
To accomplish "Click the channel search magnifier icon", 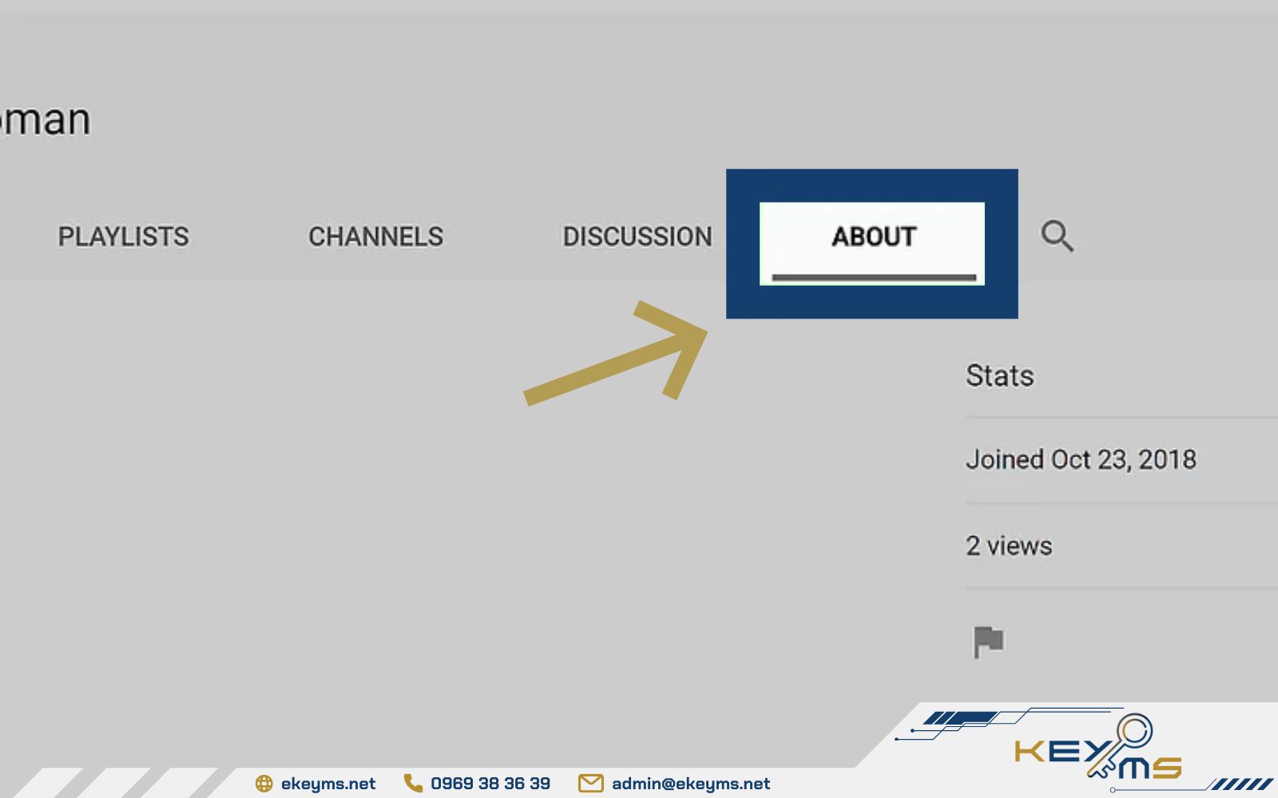I will (1057, 236).
